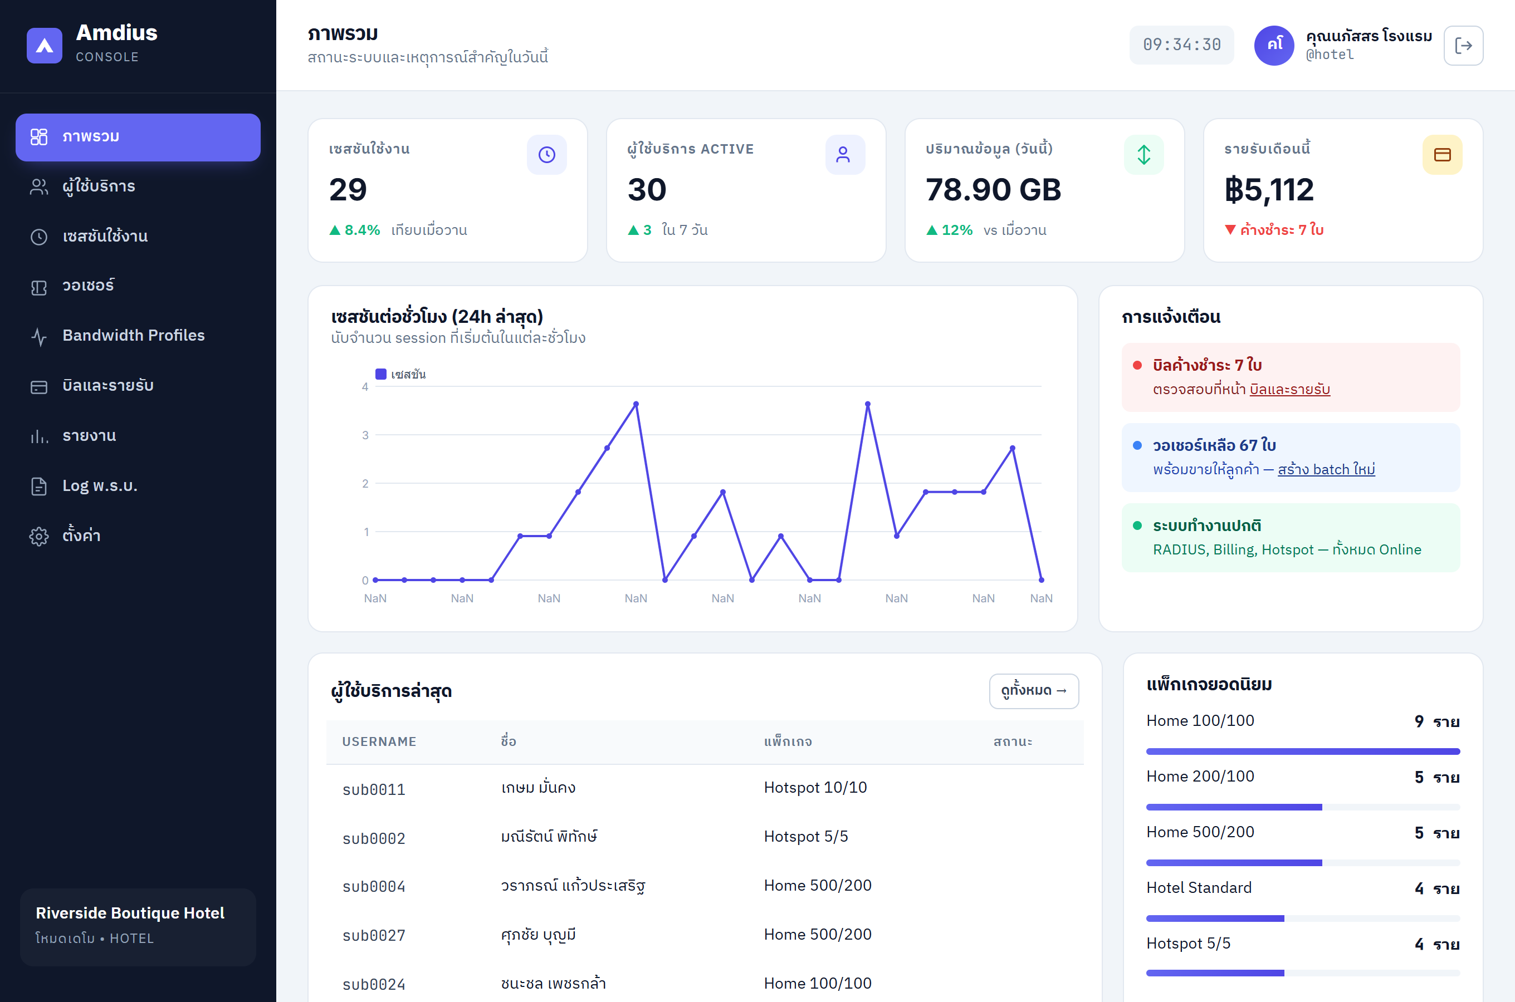Open the เซสชันใช้งาน sidebar item
Viewport: 1515px width, 1002px height.
click(138, 237)
